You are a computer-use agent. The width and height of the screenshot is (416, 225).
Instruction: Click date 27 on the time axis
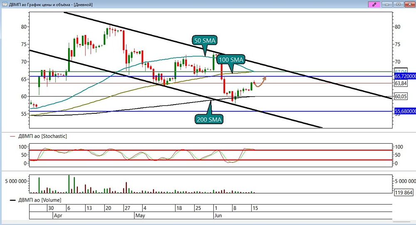(x=127, y=208)
